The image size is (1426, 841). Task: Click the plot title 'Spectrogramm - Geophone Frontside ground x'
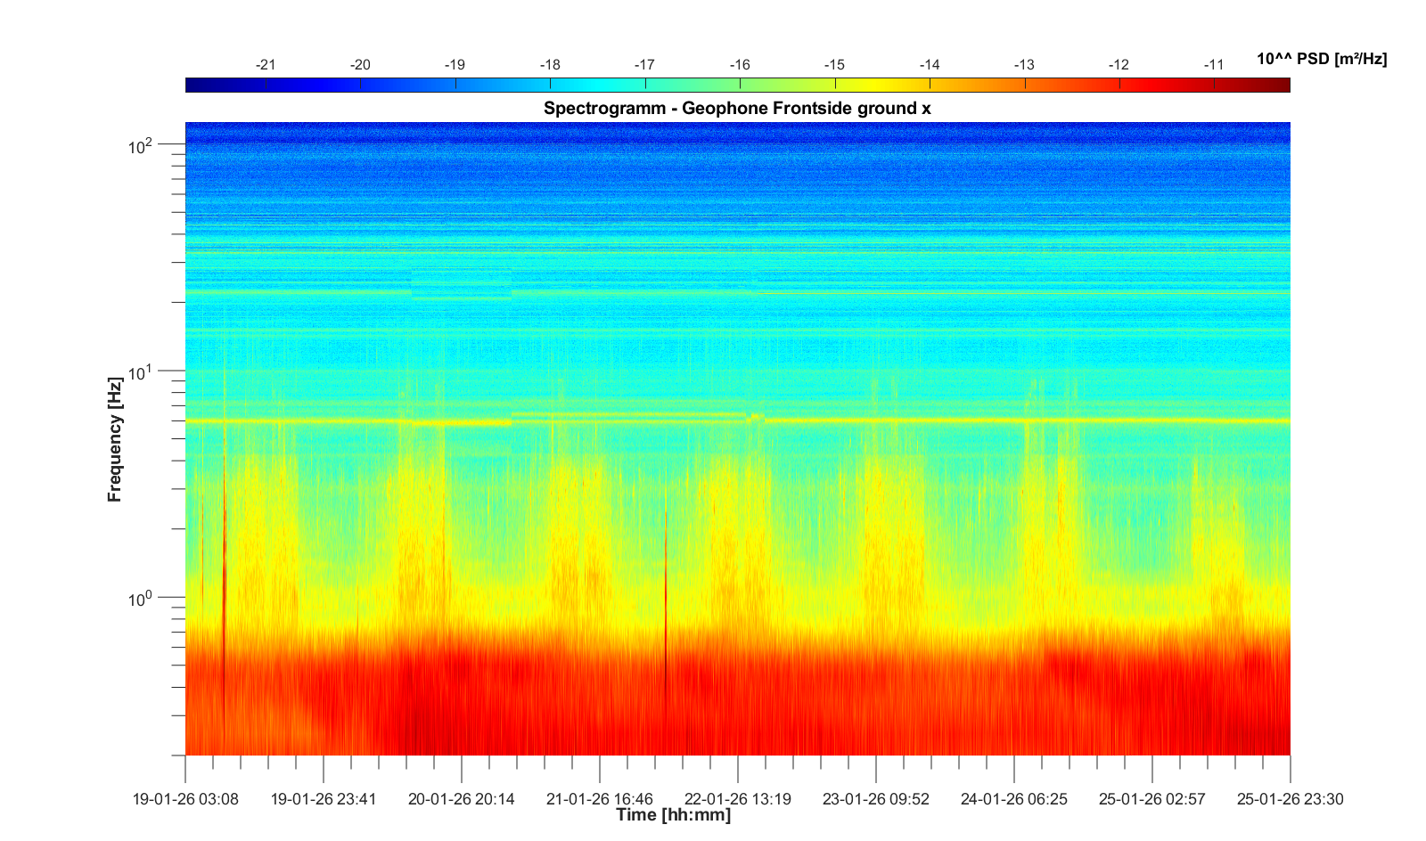[x=737, y=109]
